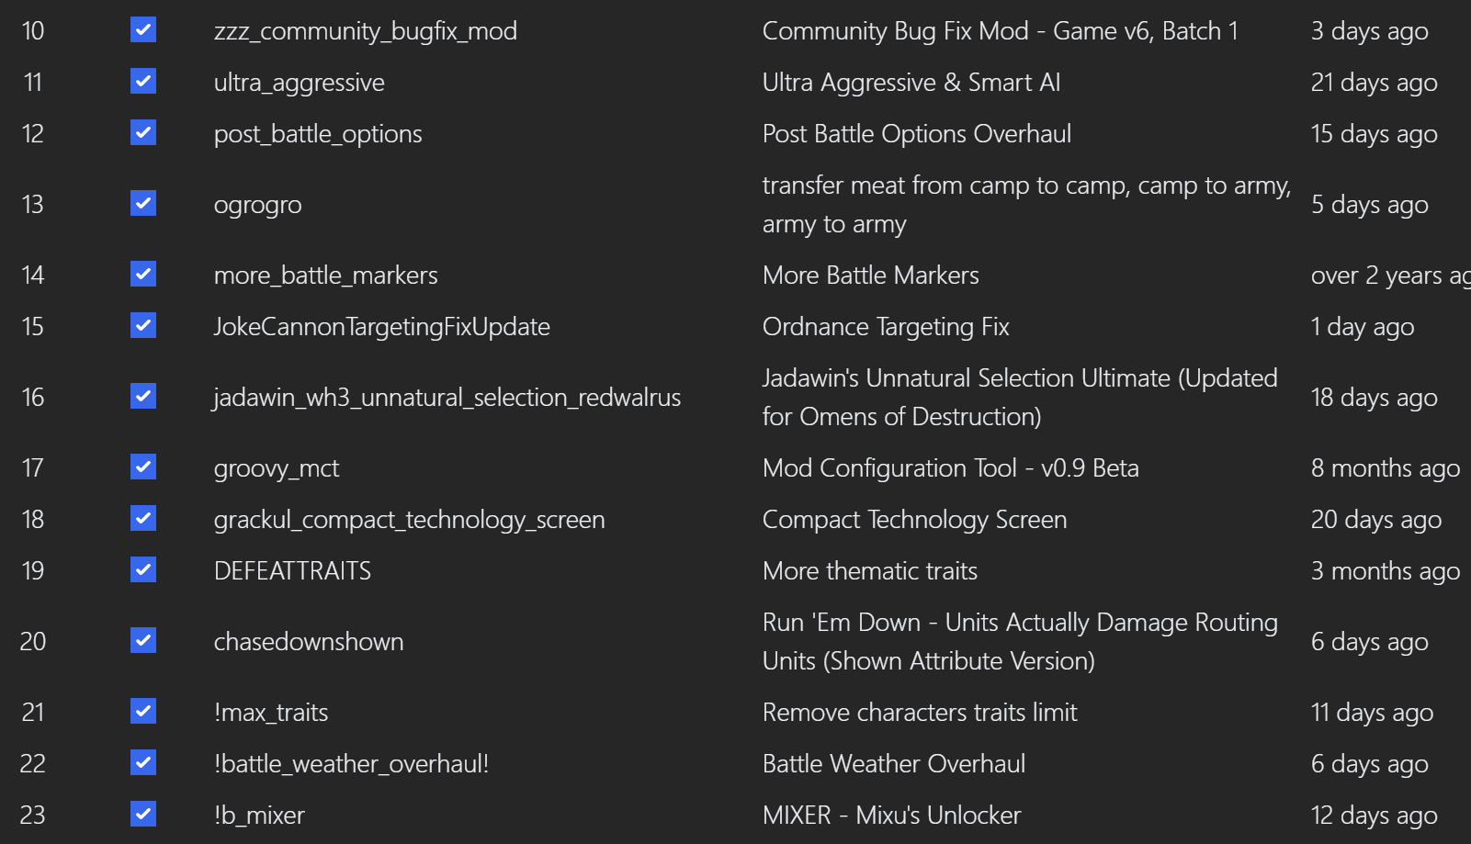This screenshot has height=844, width=1471.
Task: Uncheck the !battle_weather_overhaul! checkbox
Action: (143, 762)
